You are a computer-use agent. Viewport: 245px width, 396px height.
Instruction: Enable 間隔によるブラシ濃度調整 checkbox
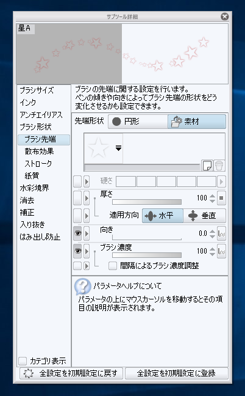[113, 266]
